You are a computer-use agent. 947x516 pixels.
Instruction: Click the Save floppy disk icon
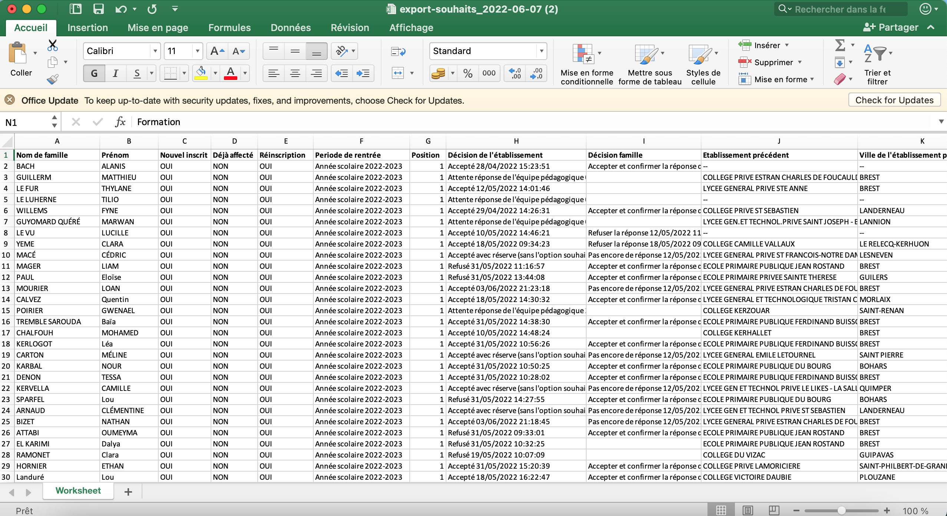pos(98,9)
